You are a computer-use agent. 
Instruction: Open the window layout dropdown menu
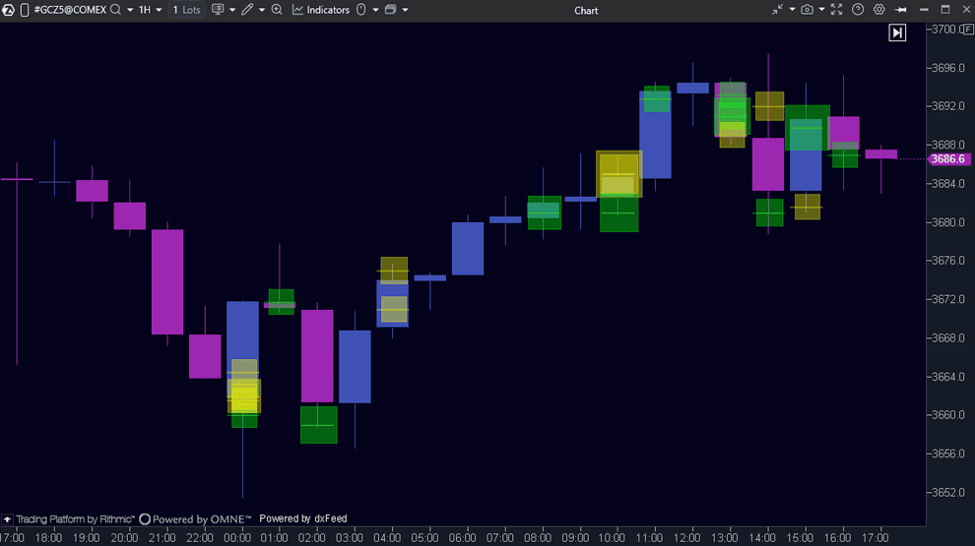point(396,10)
